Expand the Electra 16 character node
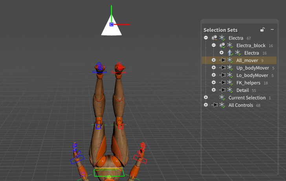The height and width of the screenshot is (181, 286). click(222, 53)
